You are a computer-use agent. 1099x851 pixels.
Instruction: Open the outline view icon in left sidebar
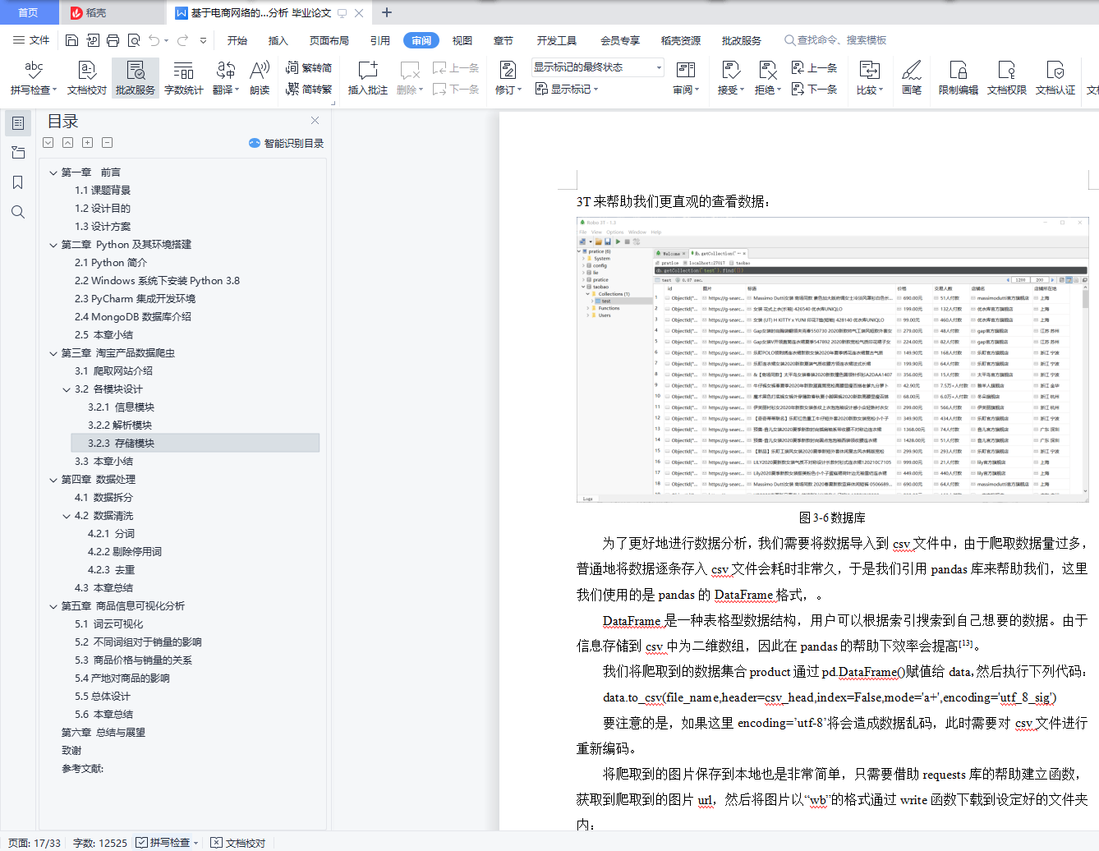coord(18,123)
